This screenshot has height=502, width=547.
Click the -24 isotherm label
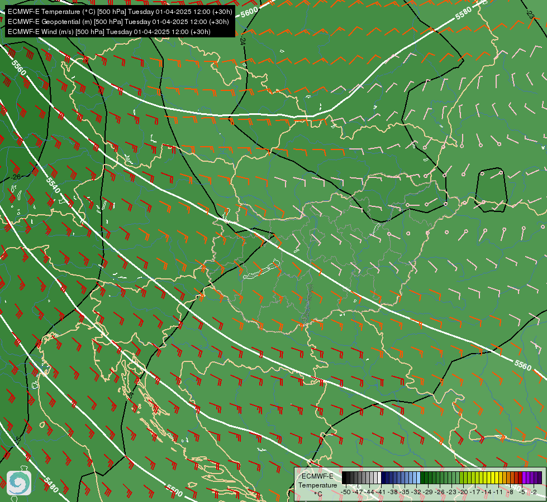point(243,41)
